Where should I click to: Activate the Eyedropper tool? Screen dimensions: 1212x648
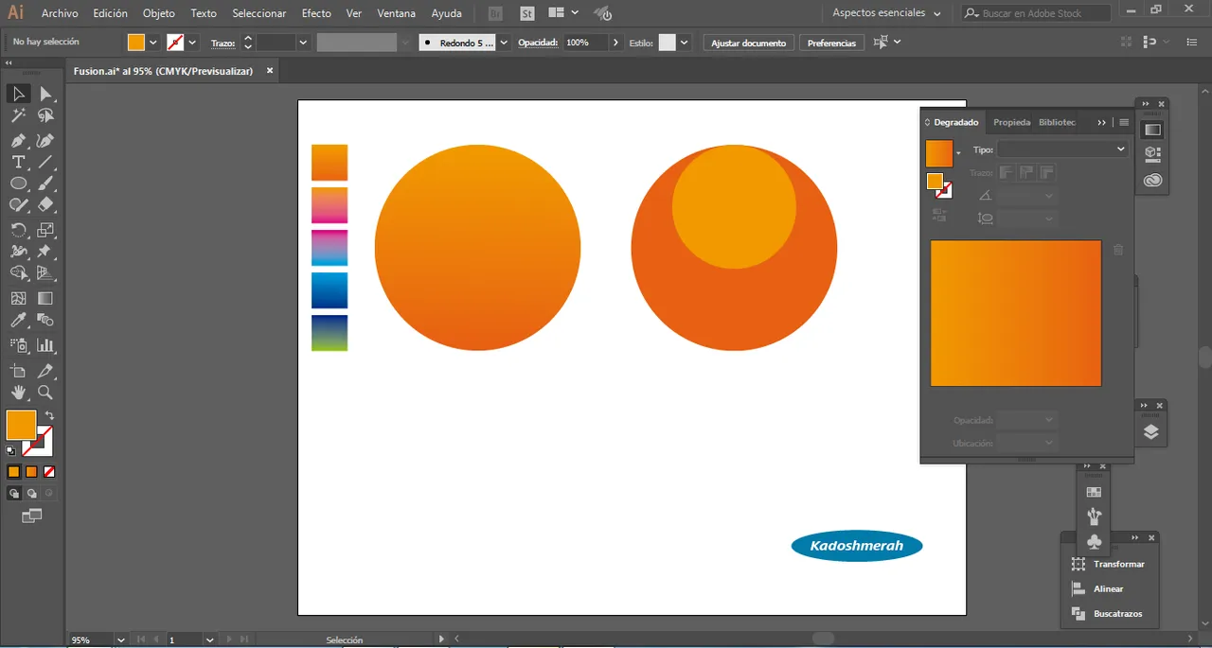point(18,322)
